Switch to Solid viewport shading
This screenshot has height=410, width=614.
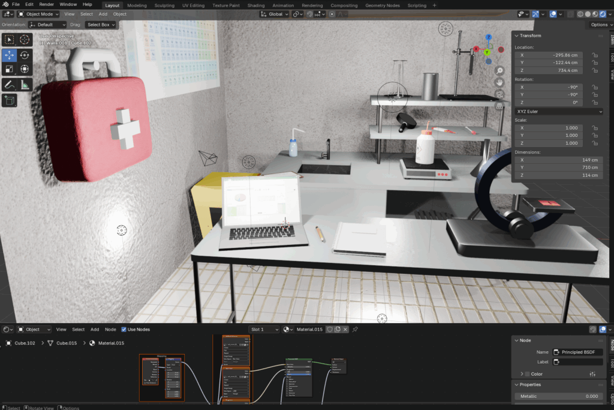click(x=588, y=14)
